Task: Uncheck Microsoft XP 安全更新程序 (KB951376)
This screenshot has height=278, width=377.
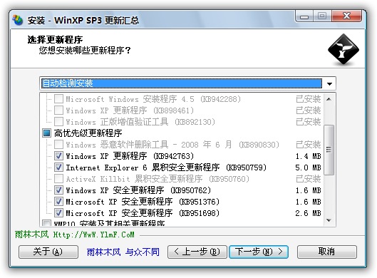Action: (58, 202)
